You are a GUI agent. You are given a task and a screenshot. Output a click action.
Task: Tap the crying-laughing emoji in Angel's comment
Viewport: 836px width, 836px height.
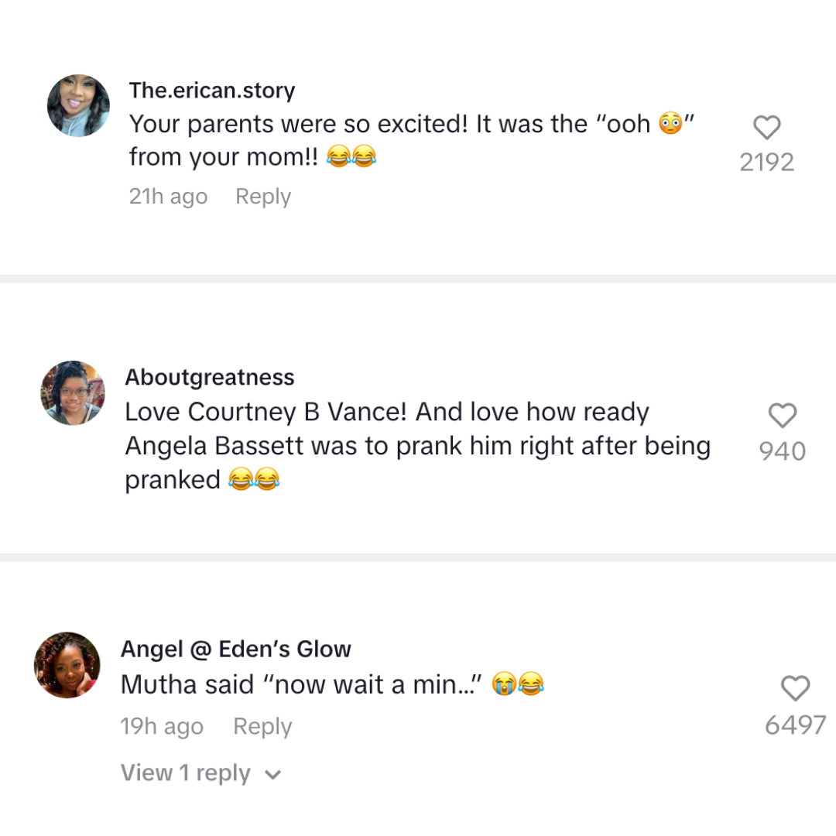pos(533,684)
